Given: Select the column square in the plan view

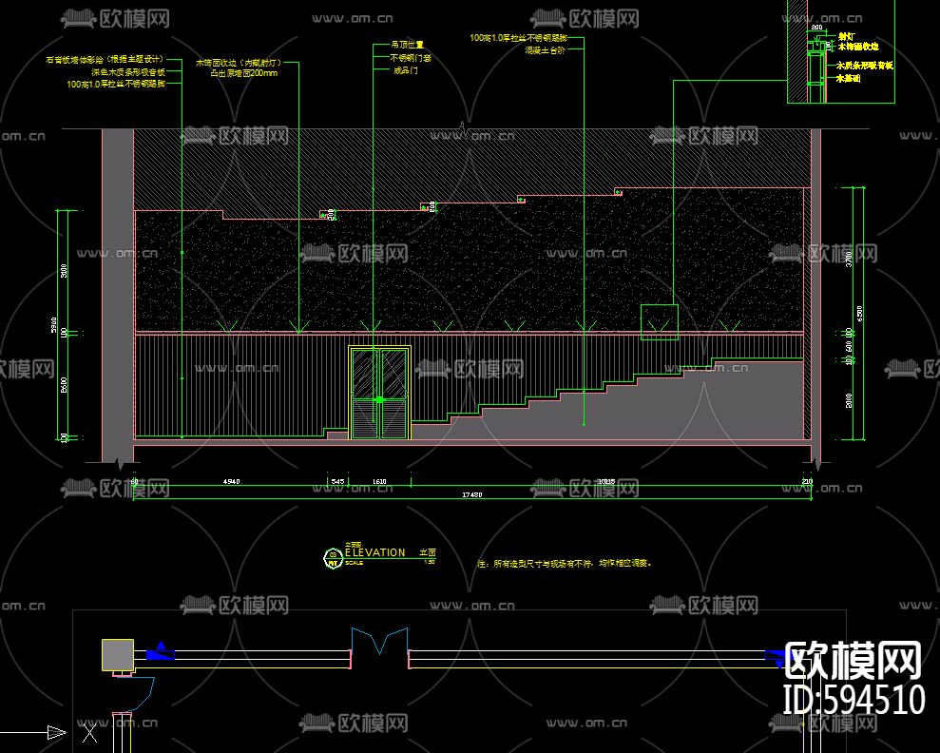Looking at the screenshot, I should (x=118, y=655).
